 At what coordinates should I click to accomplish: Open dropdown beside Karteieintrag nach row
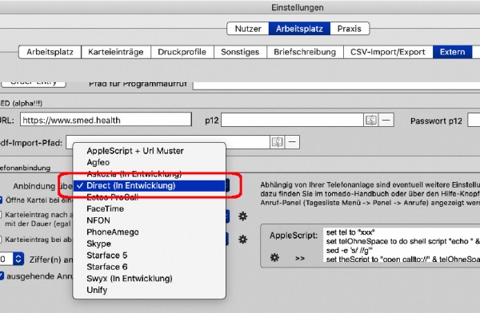point(227,216)
